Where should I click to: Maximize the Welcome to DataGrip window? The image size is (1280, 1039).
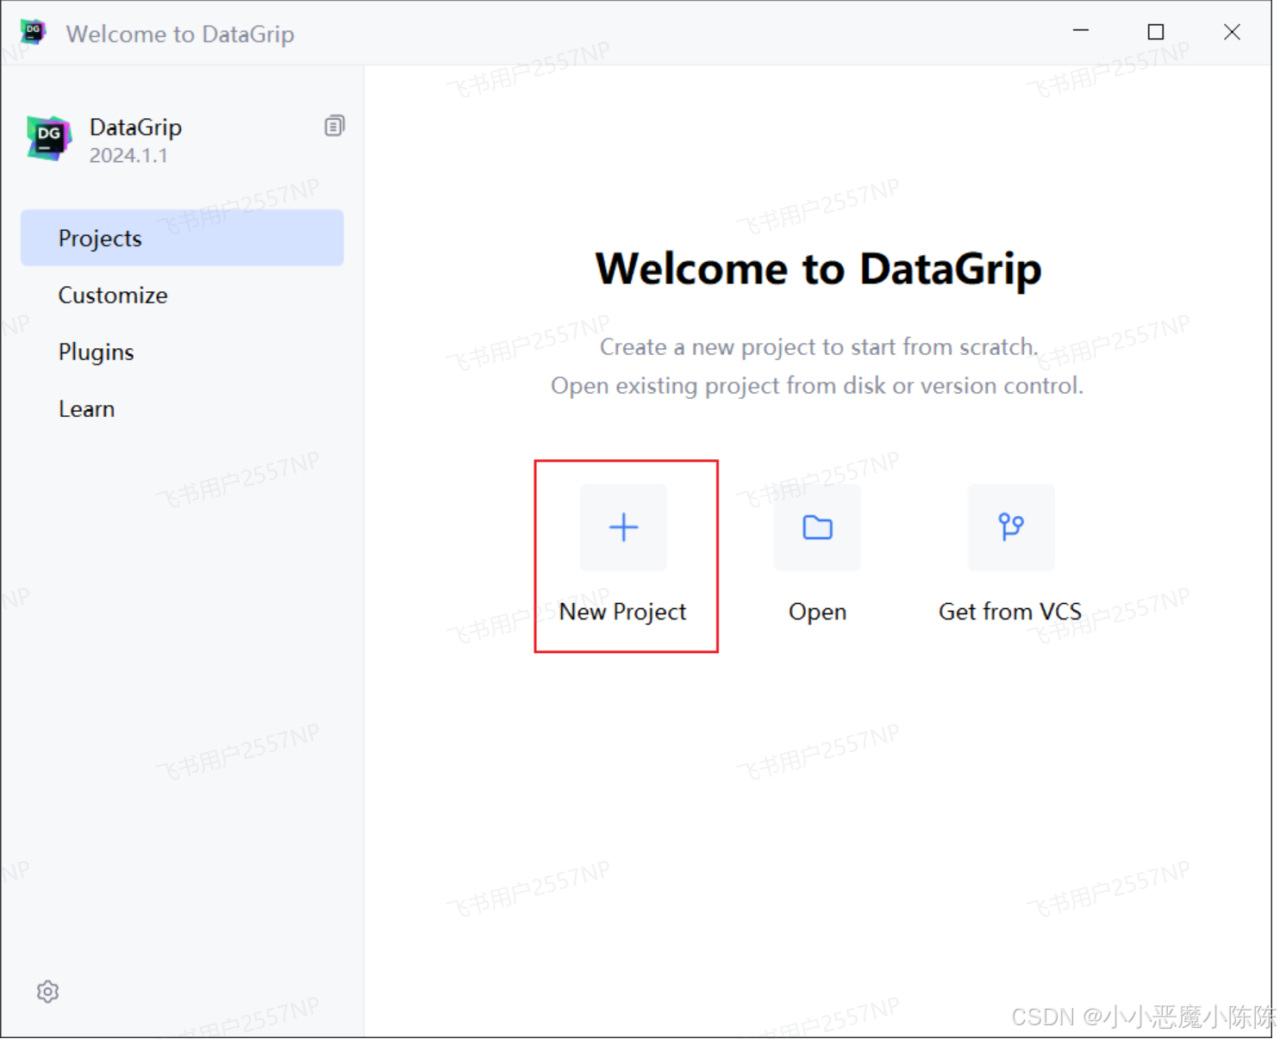(x=1156, y=31)
